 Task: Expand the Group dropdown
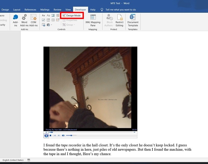point(69,25)
